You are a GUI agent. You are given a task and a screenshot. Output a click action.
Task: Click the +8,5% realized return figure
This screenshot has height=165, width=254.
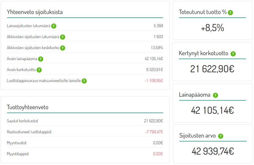pos(212,28)
